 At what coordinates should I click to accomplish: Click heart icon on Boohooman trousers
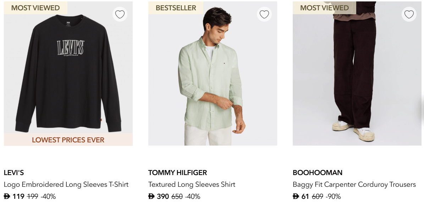409,15
